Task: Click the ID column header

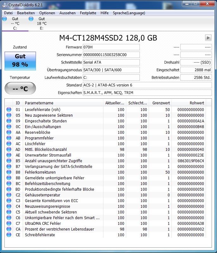Action: tap(18, 103)
